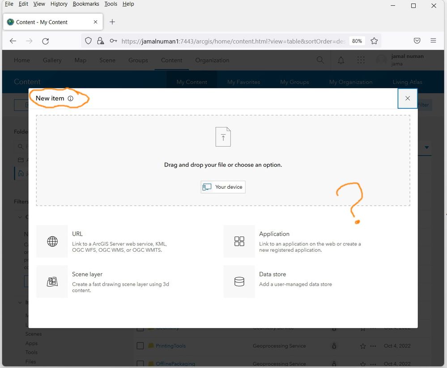
Task: Select Apps filter in sidebar
Action: (31, 343)
